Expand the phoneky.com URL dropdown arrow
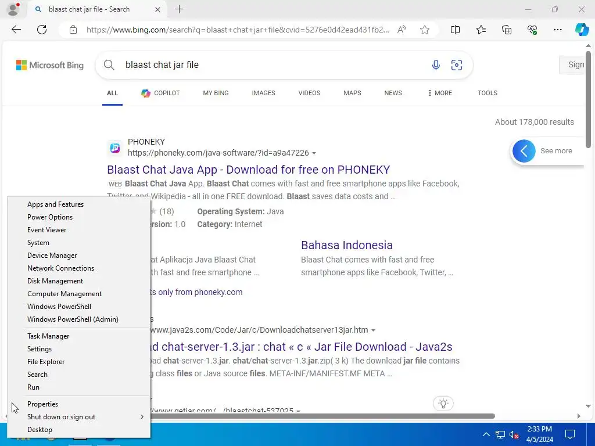595x446 pixels. 314,153
